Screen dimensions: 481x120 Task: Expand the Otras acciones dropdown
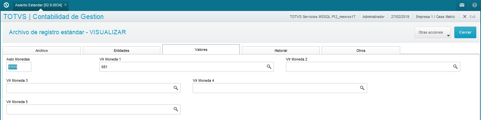click(x=433, y=33)
